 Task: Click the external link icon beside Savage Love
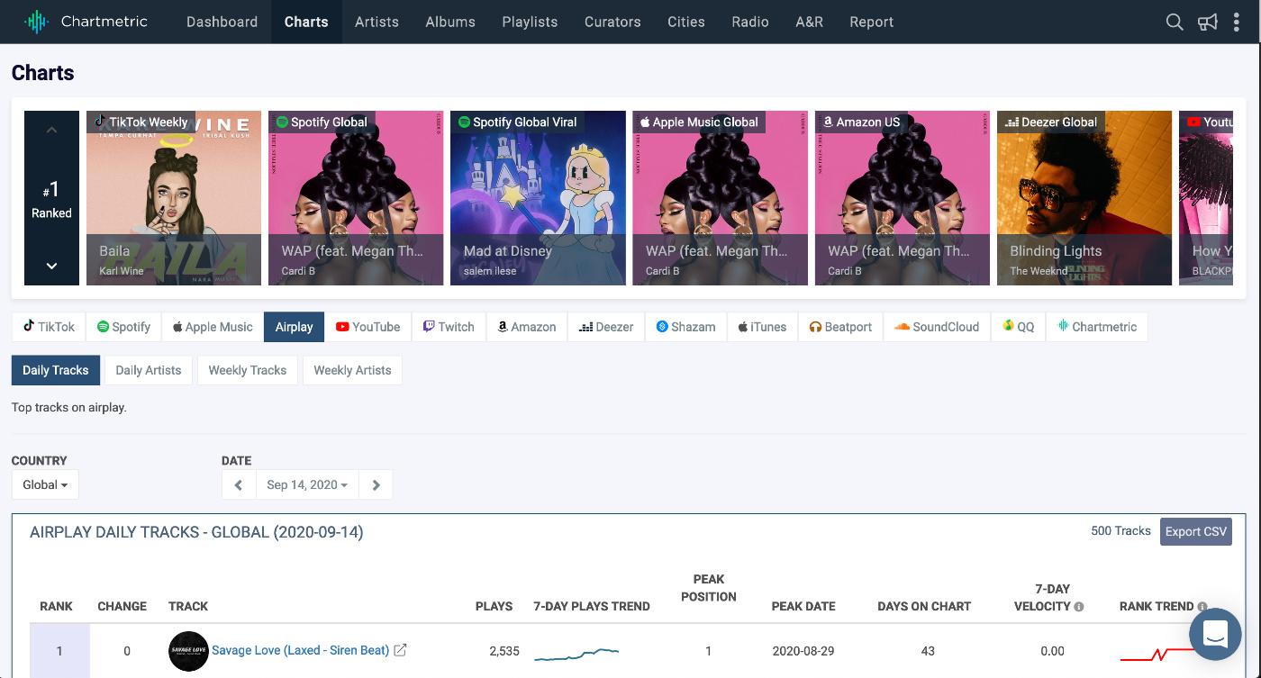tap(401, 650)
